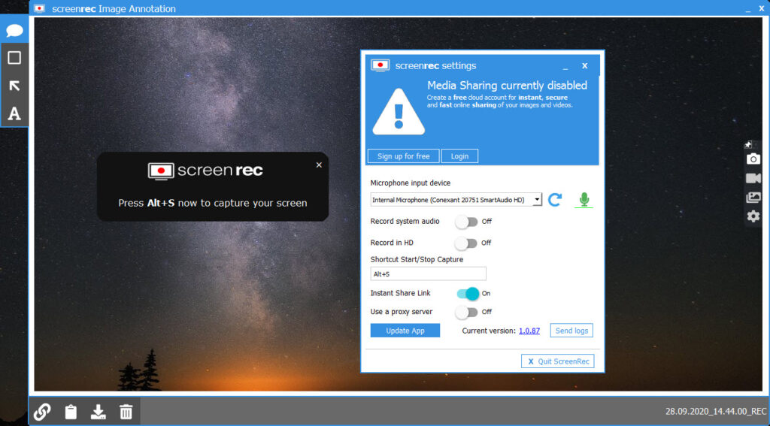Select the text annotation tool
The width and height of the screenshot is (770, 426).
click(14, 113)
